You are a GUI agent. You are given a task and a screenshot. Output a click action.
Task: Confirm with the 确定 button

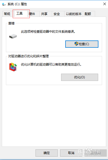tap(47, 153)
